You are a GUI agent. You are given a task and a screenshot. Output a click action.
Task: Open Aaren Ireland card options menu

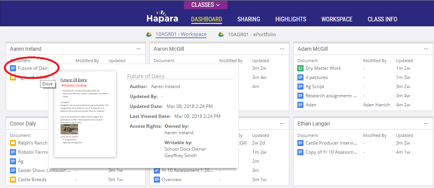click(139, 49)
